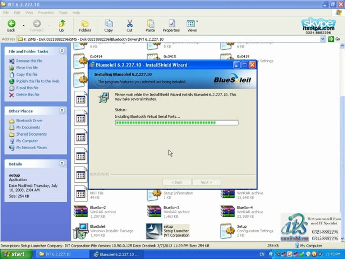Click E-mail this file link
345x259 pixels.
tap(27, 88)
